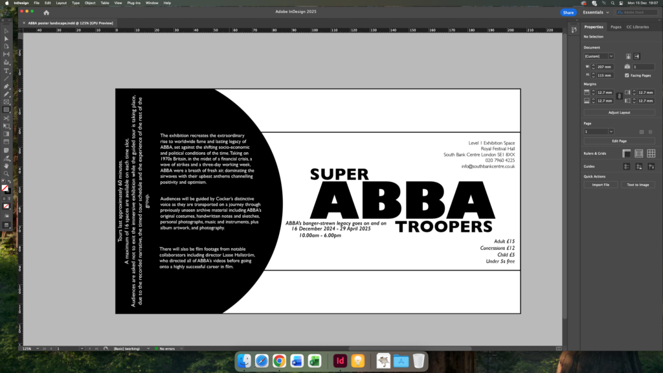Screen dimensions: 663x373
Task: Open the Basic working preflight profile dropdown
Action: click(x=148, y=349)
